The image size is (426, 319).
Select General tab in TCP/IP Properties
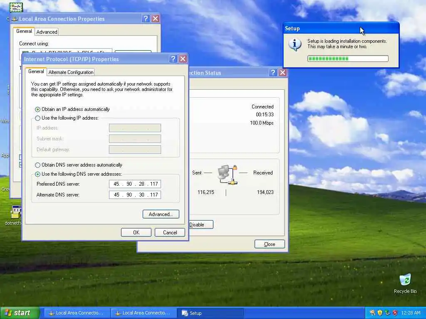click(x=36, y=71)
